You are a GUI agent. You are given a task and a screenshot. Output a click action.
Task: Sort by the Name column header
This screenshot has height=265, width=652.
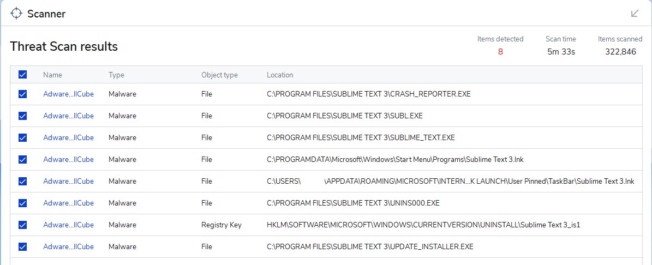coord(52,75)
